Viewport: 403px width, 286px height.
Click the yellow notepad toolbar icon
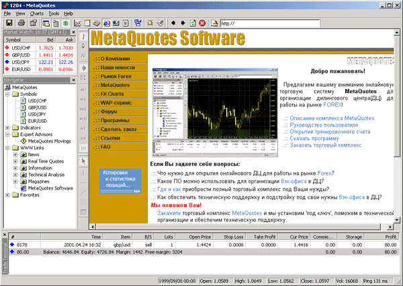87,23
